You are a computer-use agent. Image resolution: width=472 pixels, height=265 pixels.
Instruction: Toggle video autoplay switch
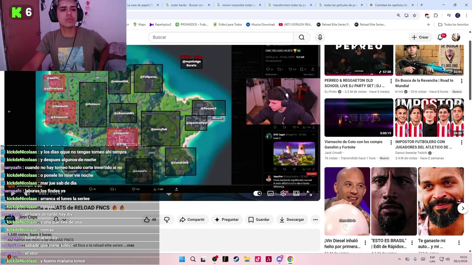coord(257,193)
